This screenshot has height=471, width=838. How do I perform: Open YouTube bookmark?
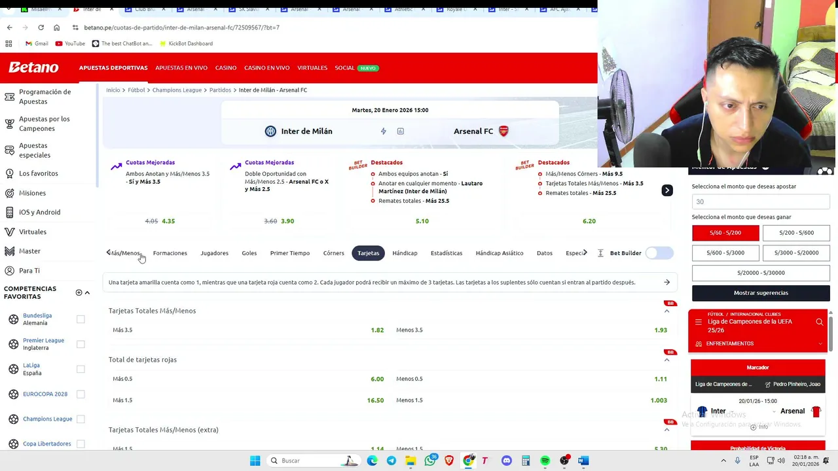(x=70, y=44)
